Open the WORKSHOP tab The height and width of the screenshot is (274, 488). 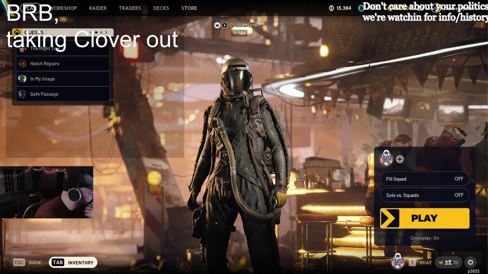click(x=63, y=8)
